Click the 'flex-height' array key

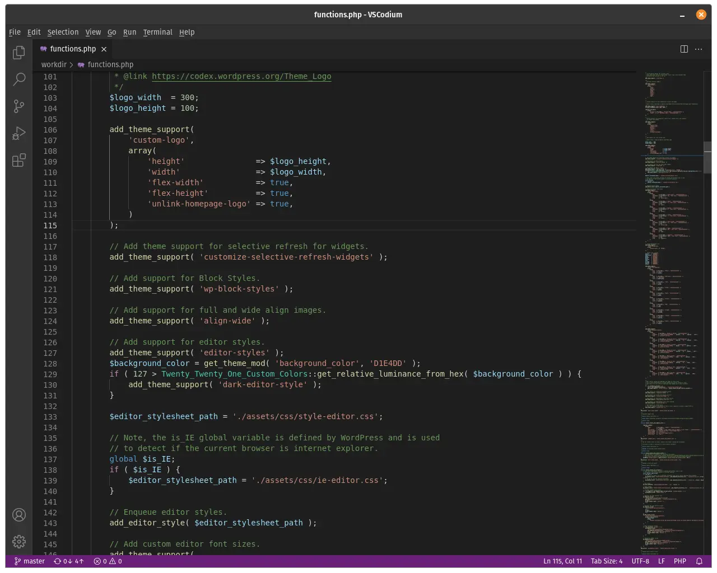178,194
